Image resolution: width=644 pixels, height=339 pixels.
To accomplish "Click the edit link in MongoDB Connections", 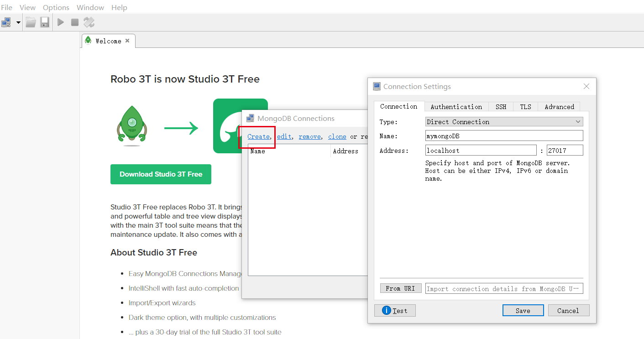I will [284, 136].
